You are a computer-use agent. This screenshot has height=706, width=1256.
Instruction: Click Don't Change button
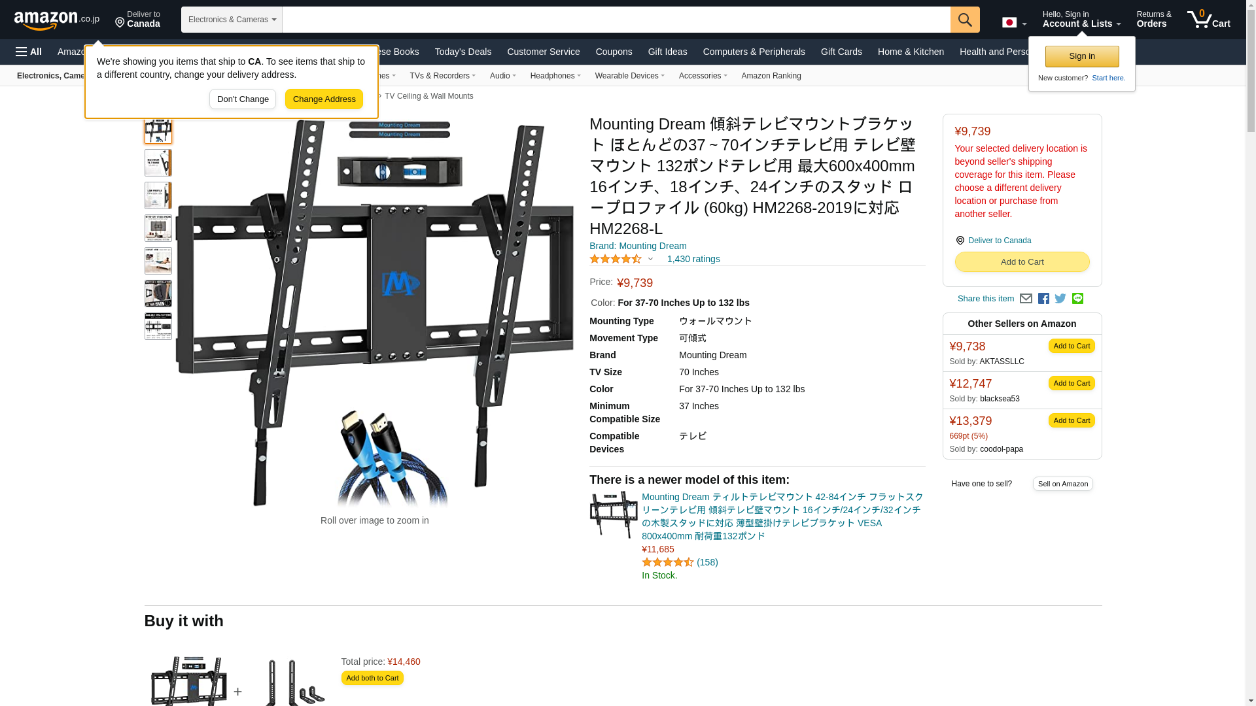(243, 99)
